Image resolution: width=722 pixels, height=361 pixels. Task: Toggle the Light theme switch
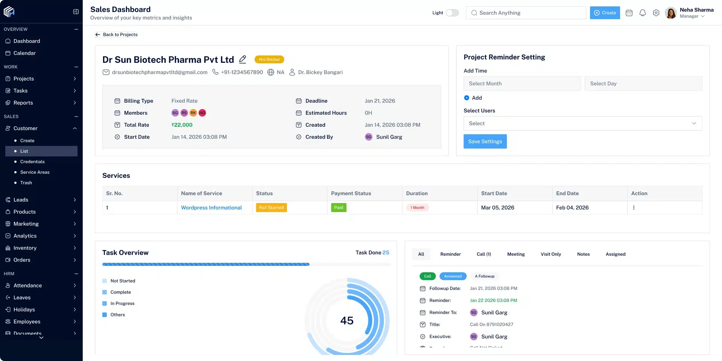coord(452,13)
